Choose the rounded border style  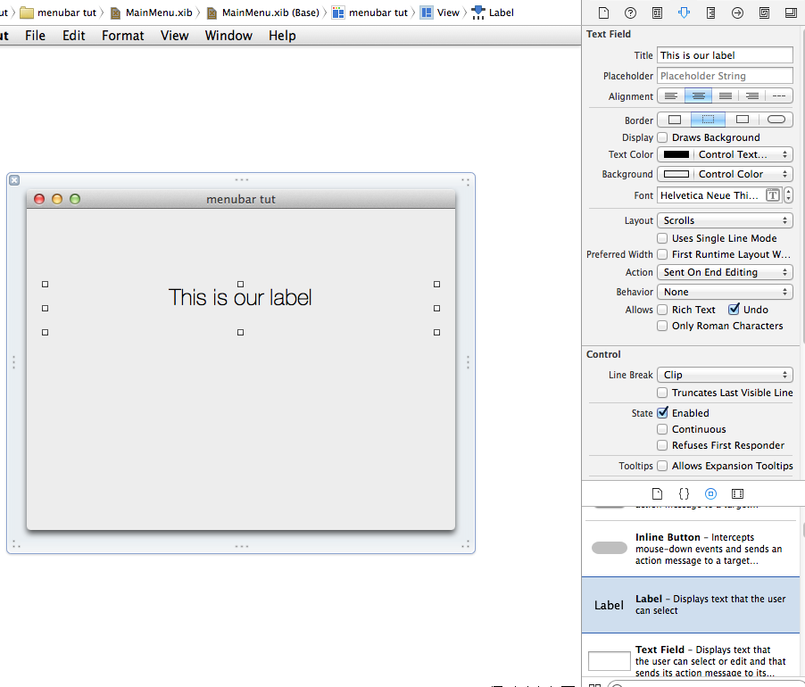click(776, 120)
